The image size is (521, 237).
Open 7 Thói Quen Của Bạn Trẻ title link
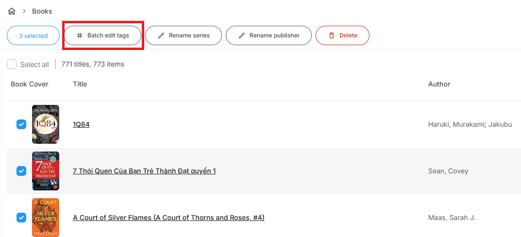144,171
